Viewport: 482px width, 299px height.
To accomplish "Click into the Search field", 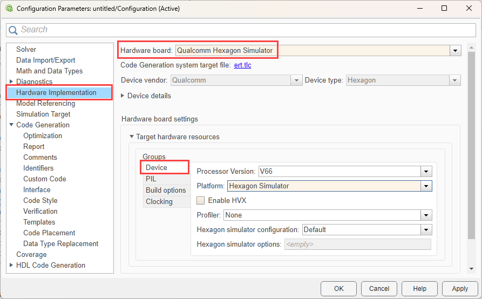I will [x=243, y=30].
